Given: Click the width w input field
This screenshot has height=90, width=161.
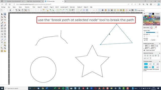Looking at the screenshot, I should click(x=147, y=48).
